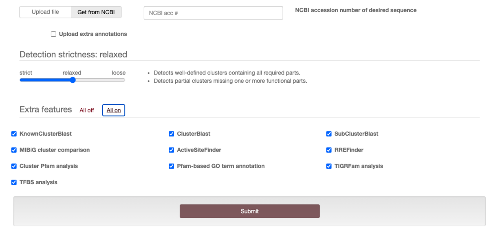
Task: Set strictness to the loose label
Action: click(119, 73)
